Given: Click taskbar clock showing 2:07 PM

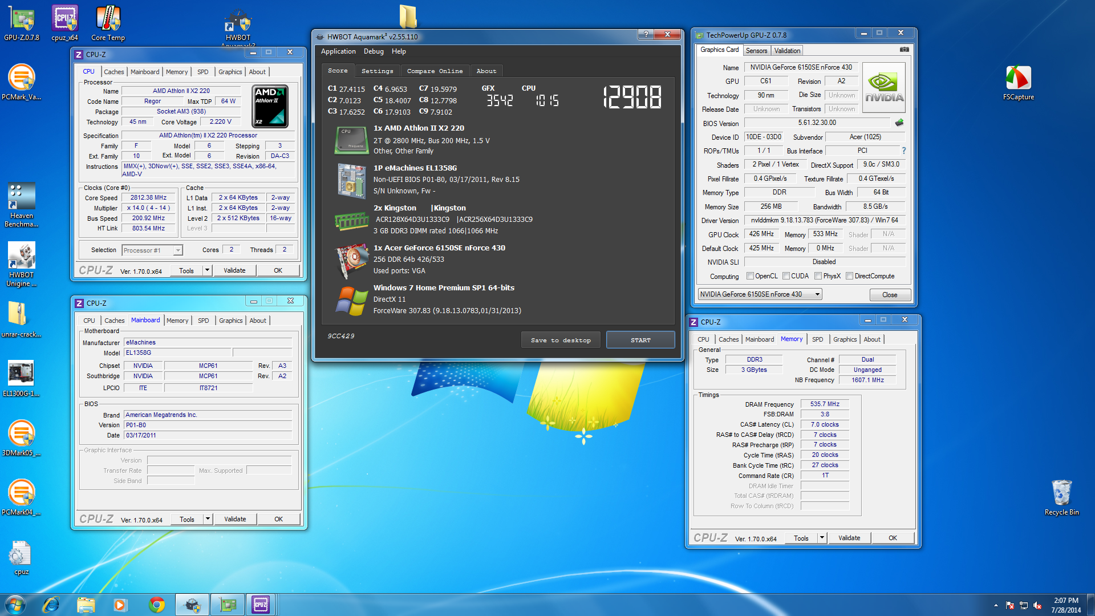Looking at the screenshot, I should (1066, 605).
